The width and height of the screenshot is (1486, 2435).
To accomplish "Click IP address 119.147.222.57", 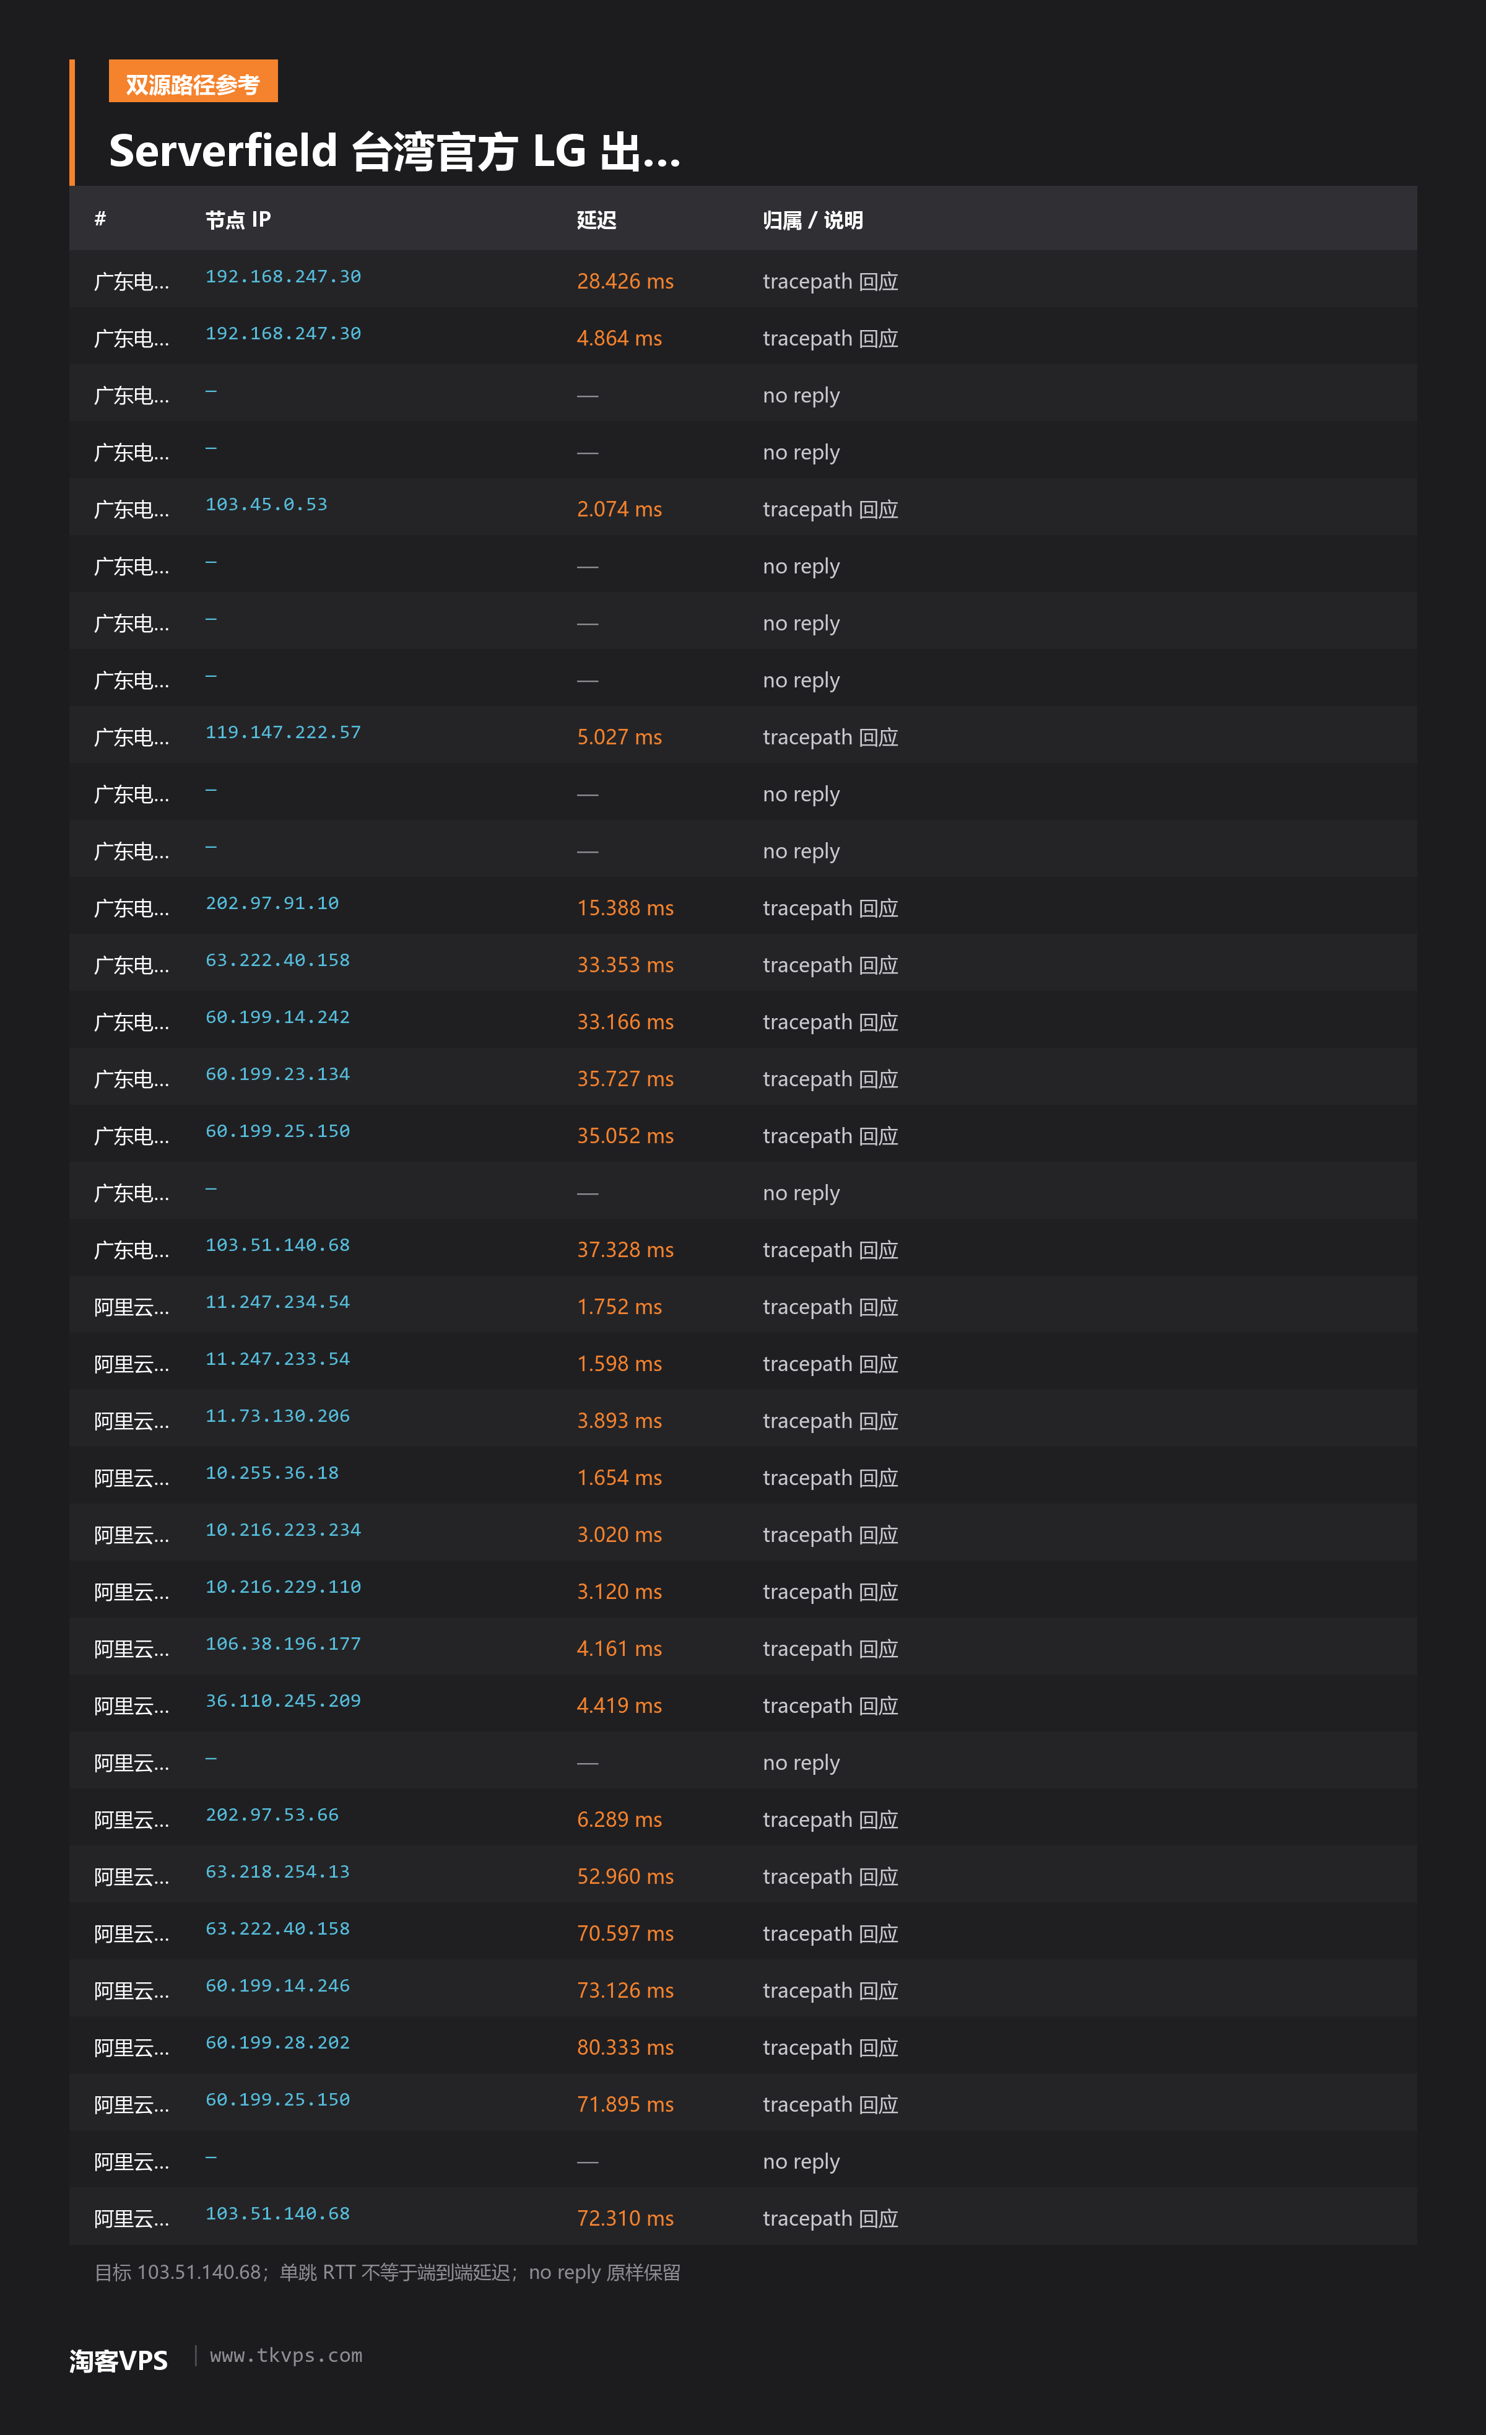I will click(x=284, y=732).
